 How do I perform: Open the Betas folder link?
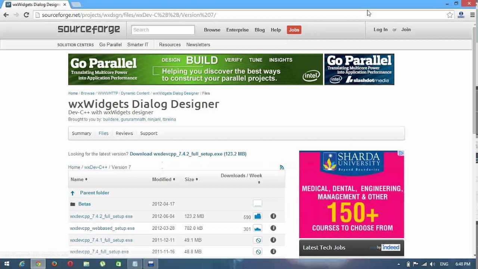pyautogui.click(x=84, y=204)
